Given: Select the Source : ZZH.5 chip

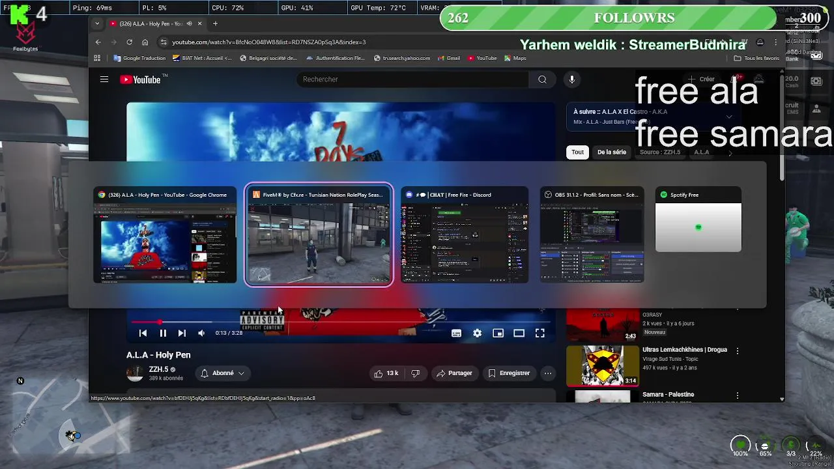Looking at the screenshot, I should coord(660,152).
